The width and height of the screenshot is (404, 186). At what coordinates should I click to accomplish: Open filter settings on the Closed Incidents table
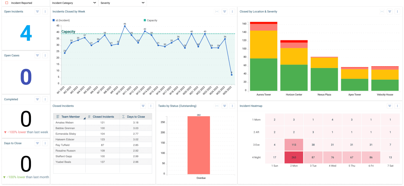point(143,106)
